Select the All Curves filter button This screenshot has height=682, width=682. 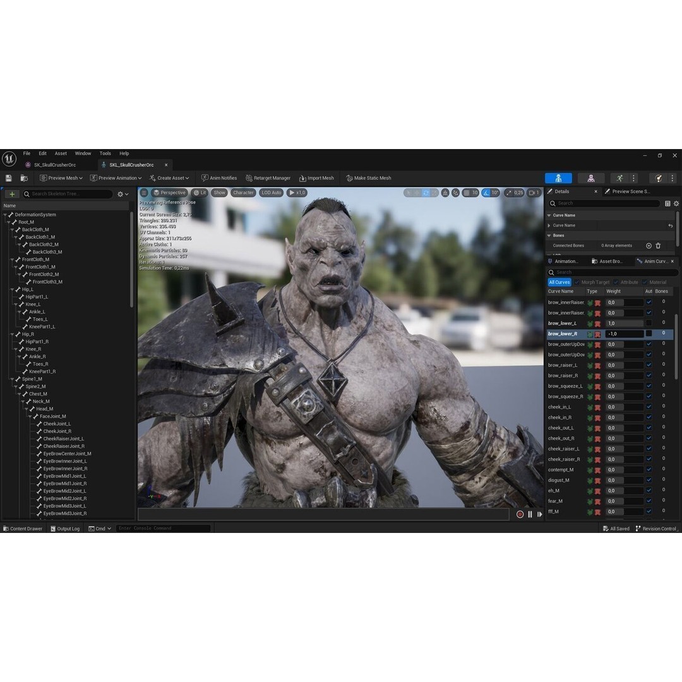tap(559, 282)
